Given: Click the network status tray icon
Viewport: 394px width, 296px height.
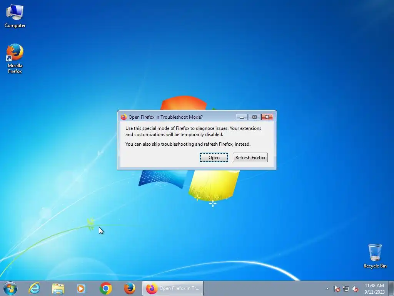Looking at the screenshot, I should 346,289.
